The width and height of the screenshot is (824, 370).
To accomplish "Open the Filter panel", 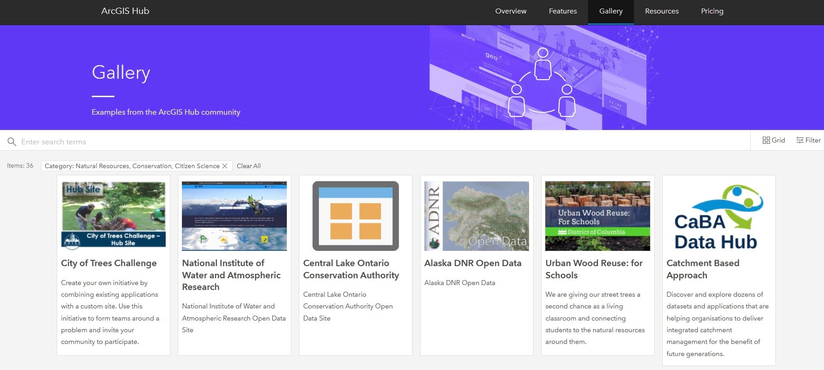I will pyautogui.click(x=808, y=140).
